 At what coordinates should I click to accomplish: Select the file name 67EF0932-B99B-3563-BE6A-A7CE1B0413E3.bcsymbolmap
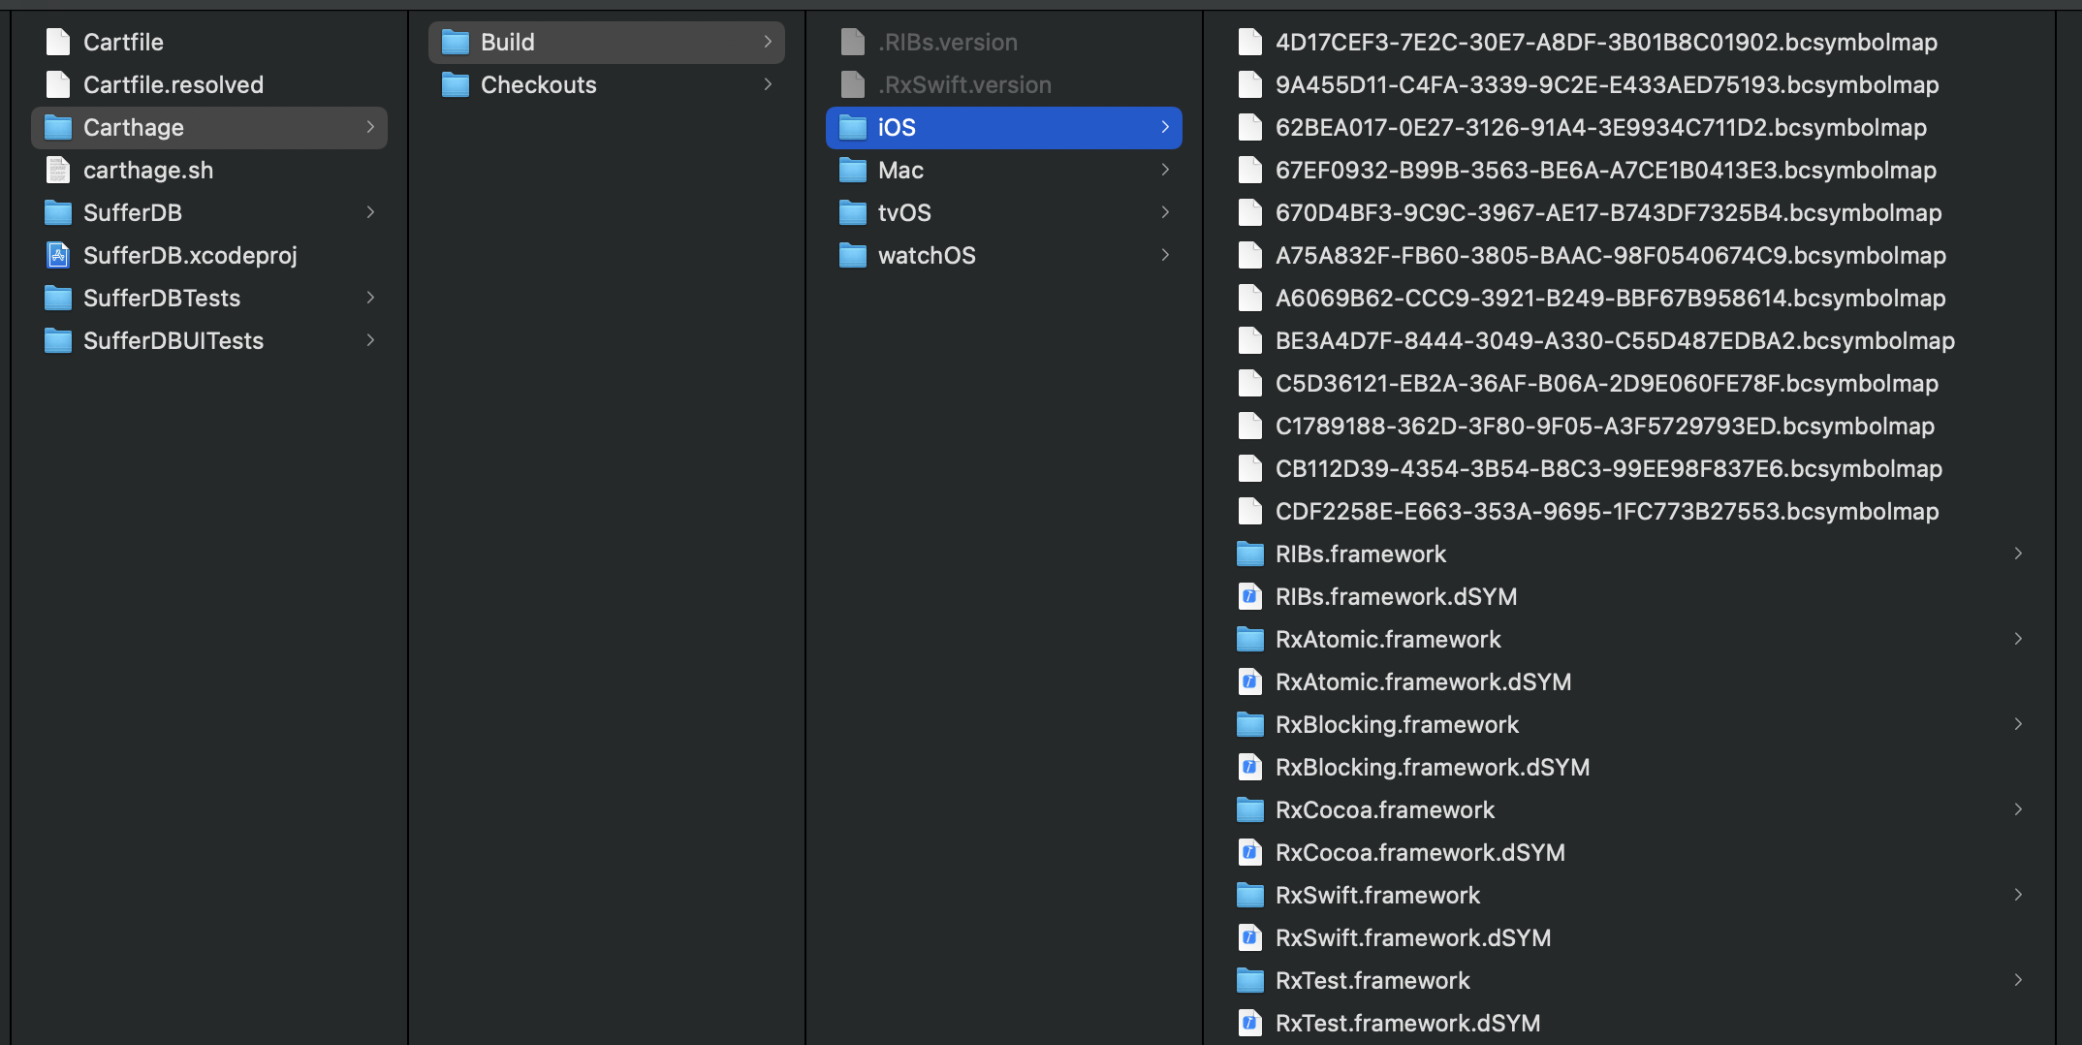point(1606,171)
